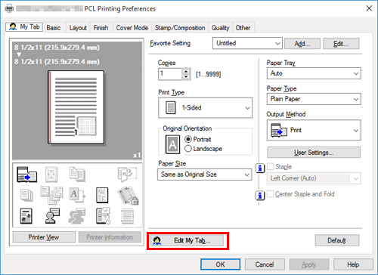Select the My Tab tab

tap(25, 26)
